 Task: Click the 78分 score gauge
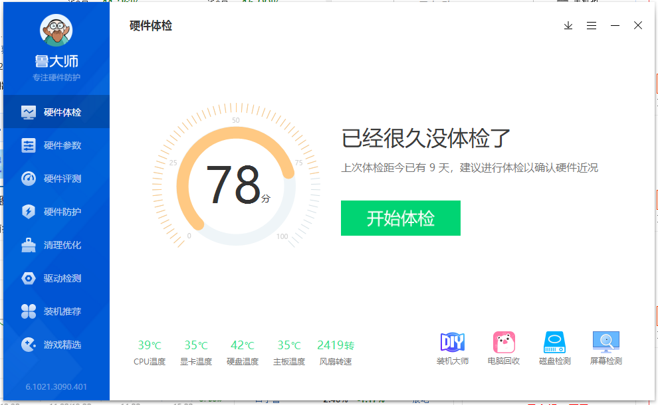pyautogui.click(x=236, y=185)
